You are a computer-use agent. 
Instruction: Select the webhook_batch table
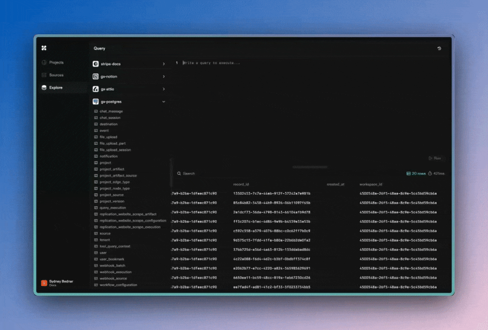112,266
